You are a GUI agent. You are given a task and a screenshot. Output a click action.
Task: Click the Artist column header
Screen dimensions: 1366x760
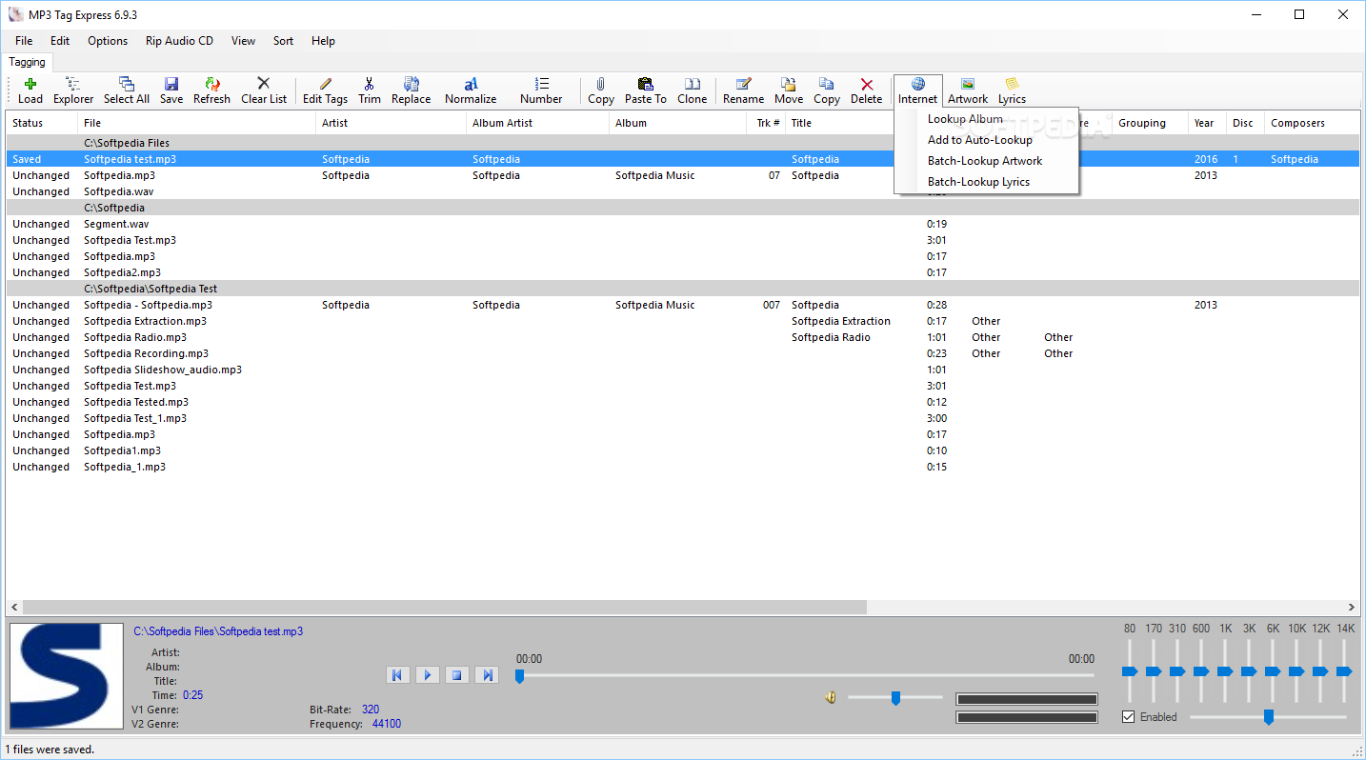pyautogui.click(x=391, y=123)
